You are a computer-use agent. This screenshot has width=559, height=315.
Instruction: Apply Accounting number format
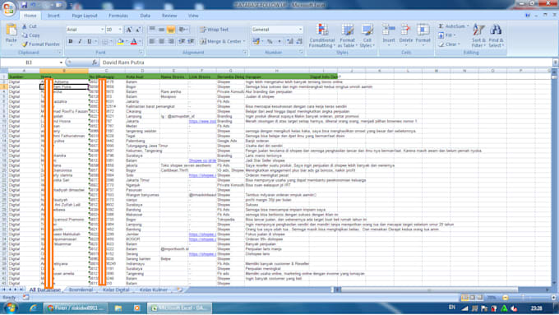tap(256, 41)
